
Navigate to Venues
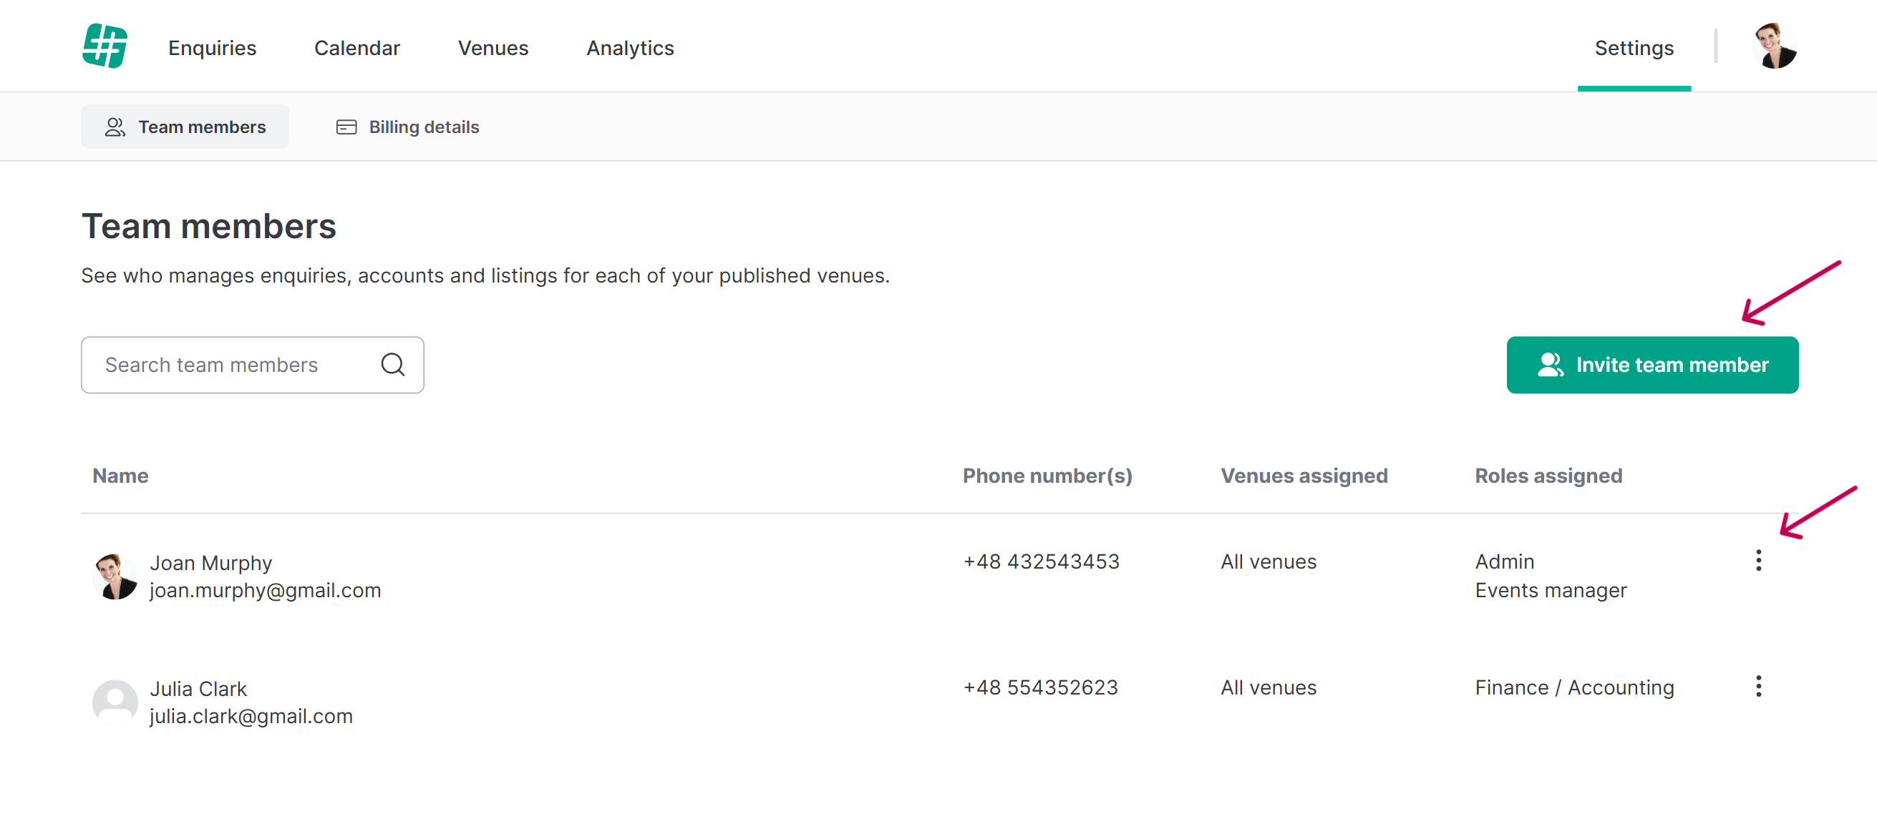(x=493, y=48)
